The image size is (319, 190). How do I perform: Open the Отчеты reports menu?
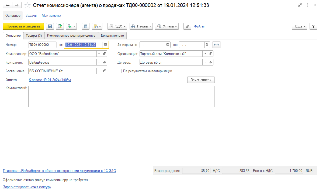click(x=167, y=26)
